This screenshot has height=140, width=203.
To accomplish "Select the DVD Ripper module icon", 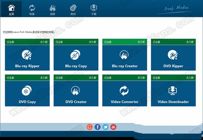I will (173, 55).
